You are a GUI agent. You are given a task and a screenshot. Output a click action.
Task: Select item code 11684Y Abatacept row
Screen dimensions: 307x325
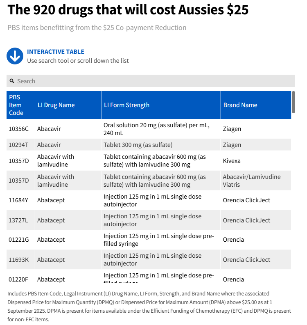pyautogui.click(x=149, y=200)
